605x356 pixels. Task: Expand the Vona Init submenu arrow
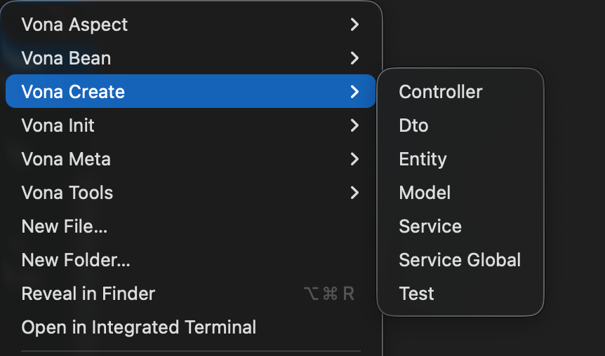[354, 125]
